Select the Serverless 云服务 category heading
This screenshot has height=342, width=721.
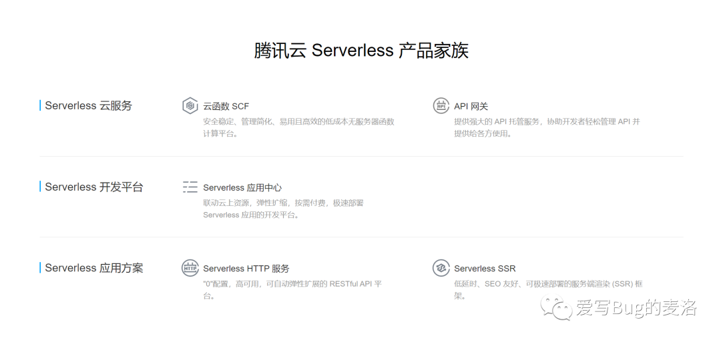click(88, 105)
